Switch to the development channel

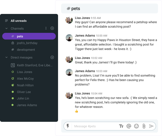[x=26, y=50]
